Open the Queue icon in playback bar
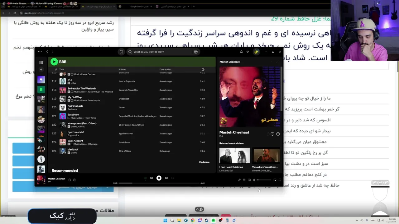Viewport: 399px width, 224px height. 244,180
